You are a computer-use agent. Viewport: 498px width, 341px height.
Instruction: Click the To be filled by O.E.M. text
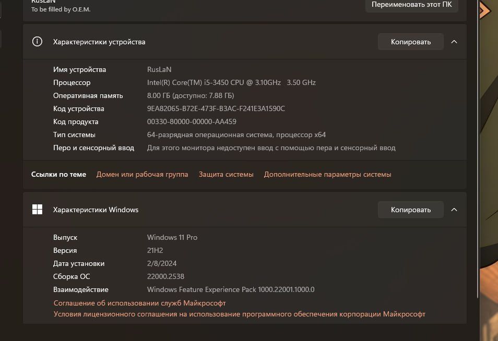click(61, 9)
